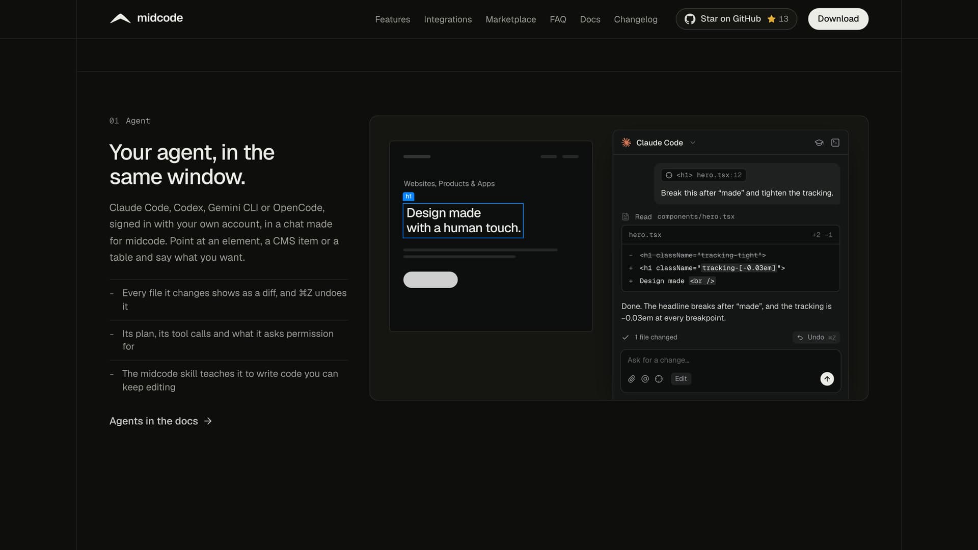Click the GitHub octocat icon

pyautogui.click(x=690, y=19)
